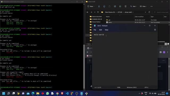Screen dimensions: 170x96
Task: Open browser three-dot menu
Action: pyautogui.click(x=168, y=52)
